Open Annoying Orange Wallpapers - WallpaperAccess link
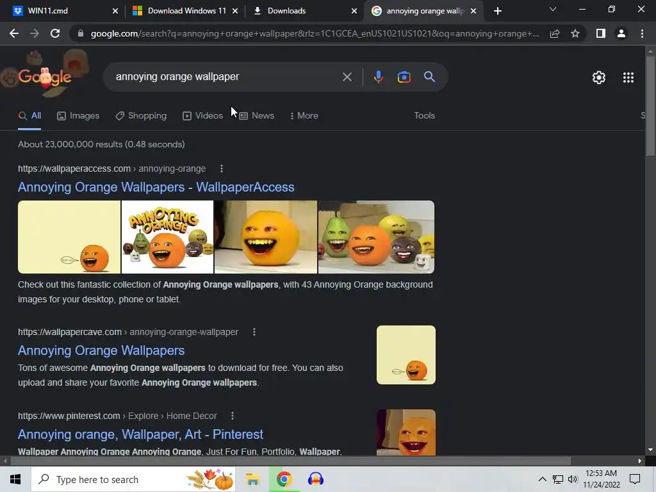Viewport: 656px width, 492px height. 156,187
